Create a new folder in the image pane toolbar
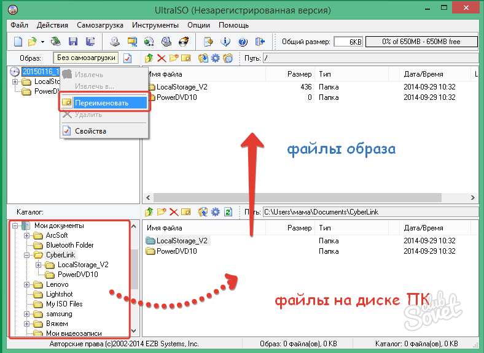 (174, 58)
